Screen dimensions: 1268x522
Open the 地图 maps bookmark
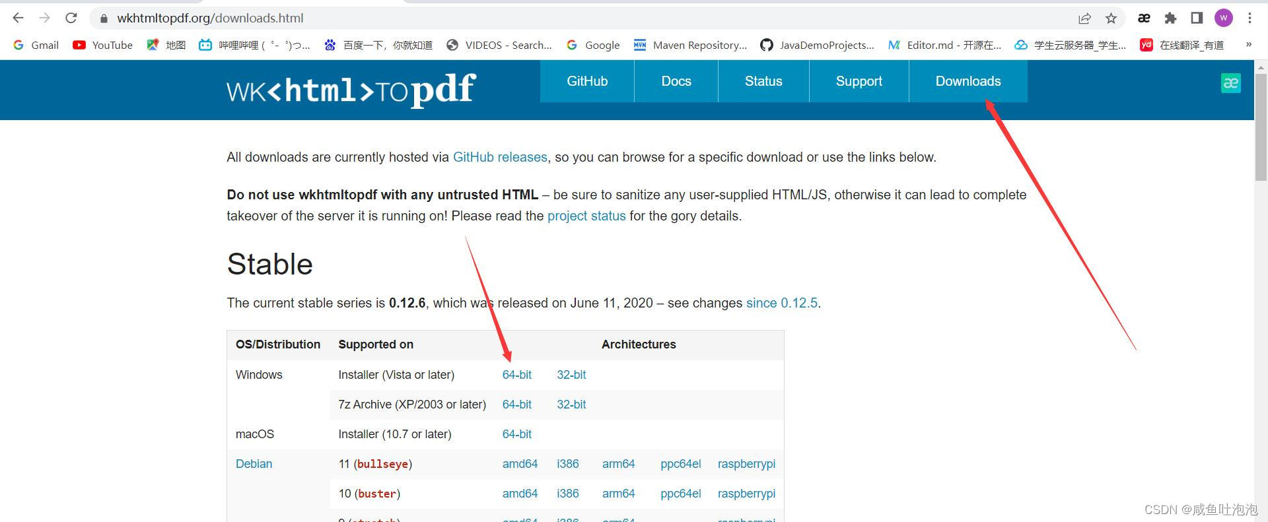point(166,45)
